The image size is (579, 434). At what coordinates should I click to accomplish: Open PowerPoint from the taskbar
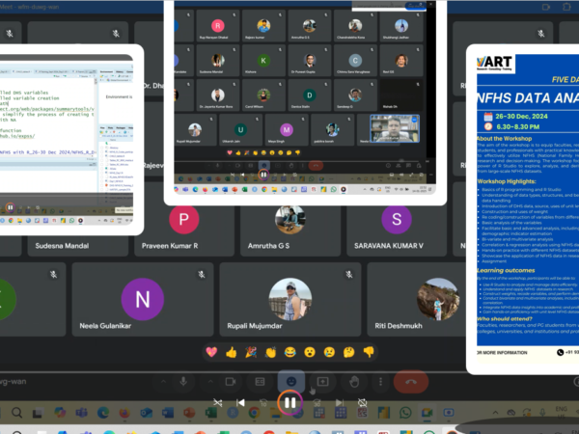pyautogui.click(x=189, y=412)
